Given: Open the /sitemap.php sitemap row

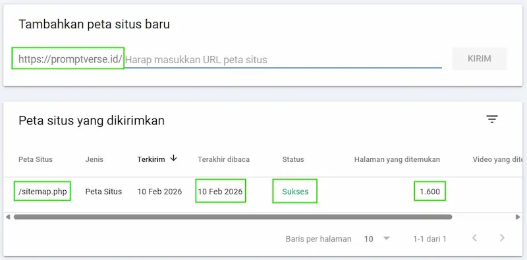Looking at the screenshot, I should (42, 192).
